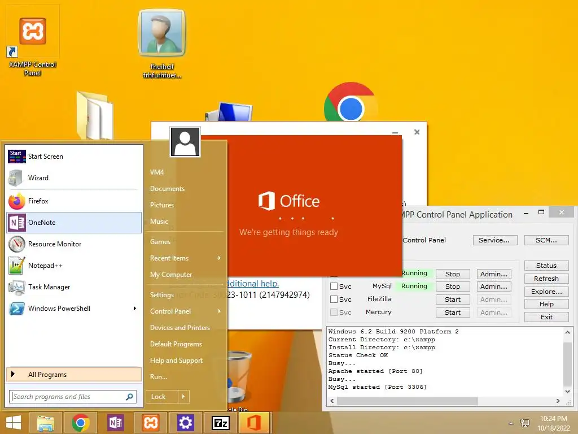Click the Status button in XAMPP

[x=546, y=266]
